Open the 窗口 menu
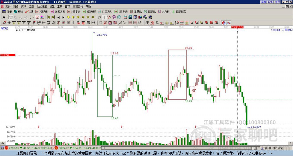The height and width of the screenshot is (156, 293). 68,7
